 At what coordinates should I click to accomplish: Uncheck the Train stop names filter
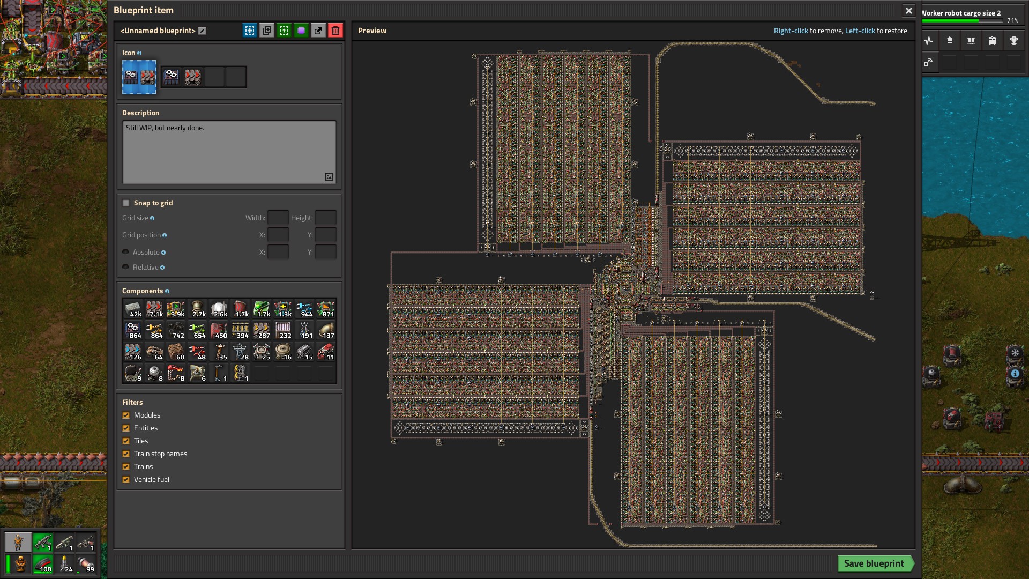pyautogui.click(x=126, y=454)
